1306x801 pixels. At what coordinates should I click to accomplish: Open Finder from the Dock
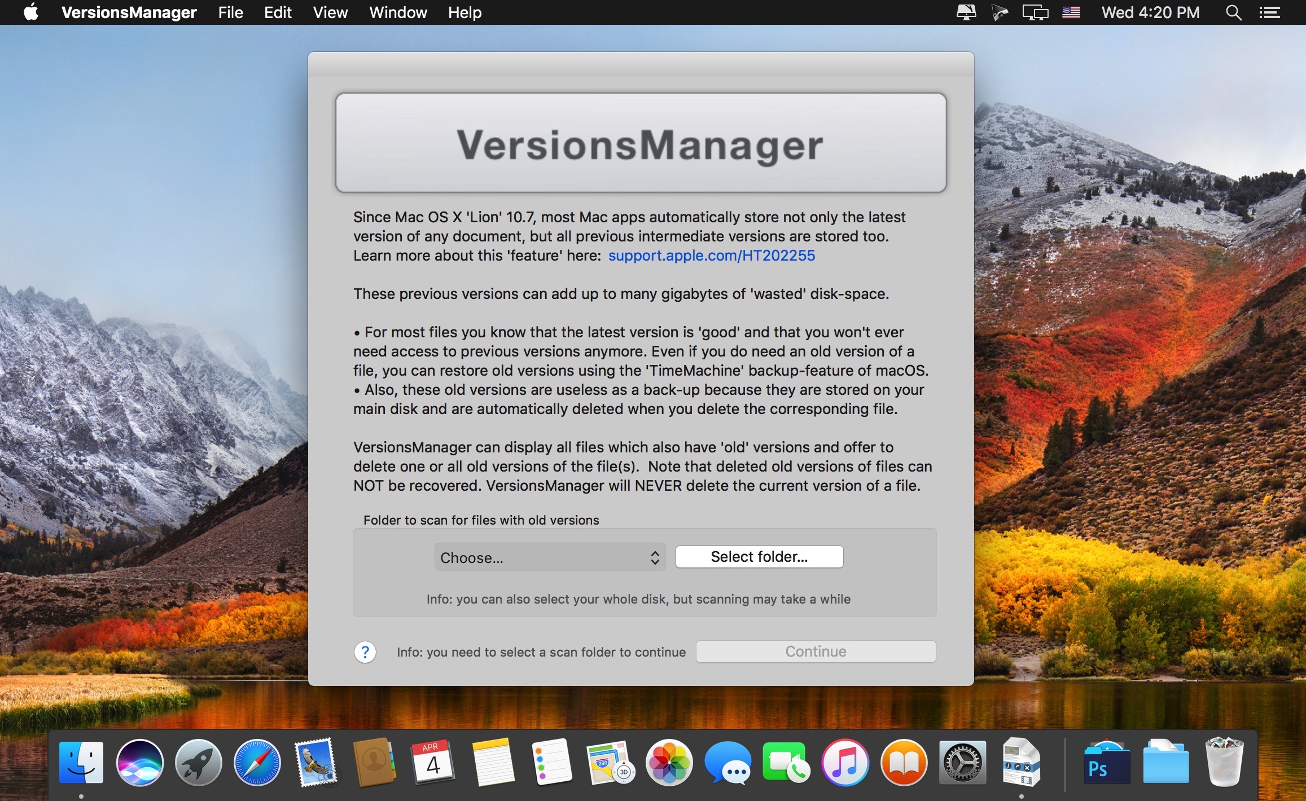(x=81, y=763)
